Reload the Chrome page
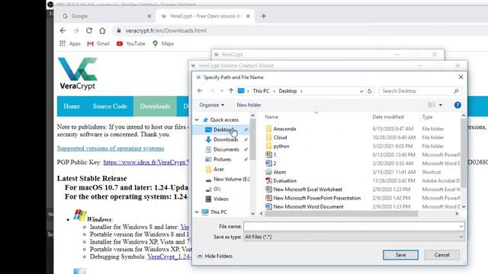The image size is (488, 274). [89, 30]
